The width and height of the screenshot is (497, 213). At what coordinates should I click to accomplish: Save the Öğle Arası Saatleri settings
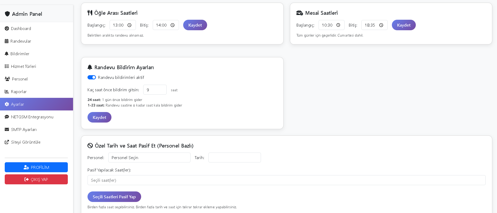(x=195, y=25)
